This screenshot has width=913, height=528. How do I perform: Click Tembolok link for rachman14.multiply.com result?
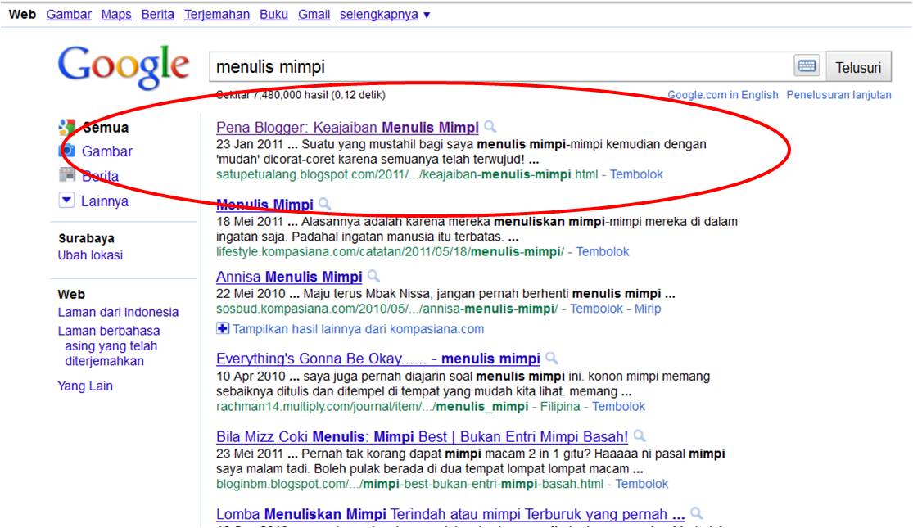pos(618,406)
